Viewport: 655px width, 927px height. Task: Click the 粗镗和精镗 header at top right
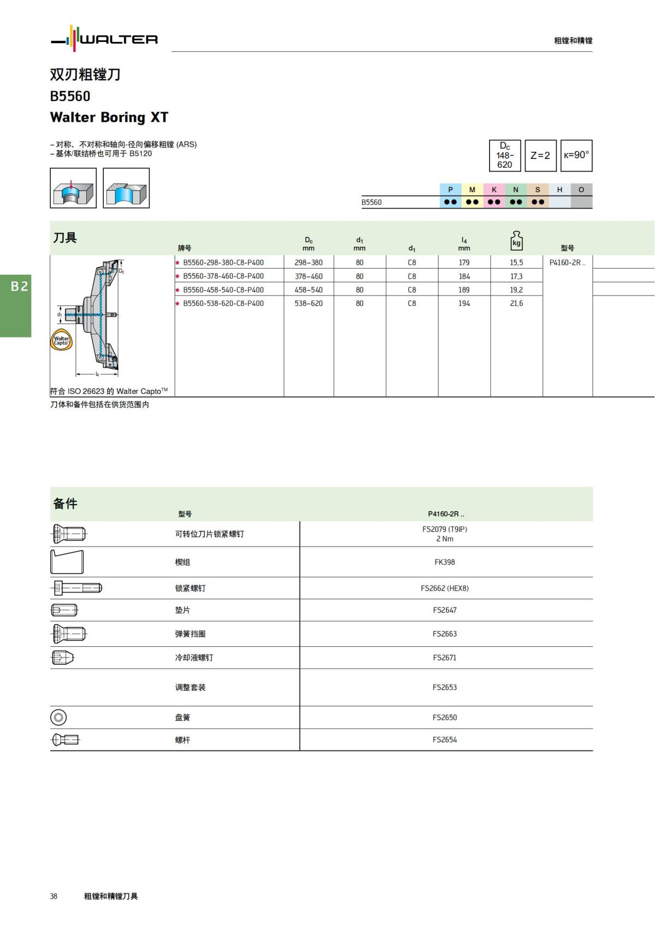tap(573, 40)
